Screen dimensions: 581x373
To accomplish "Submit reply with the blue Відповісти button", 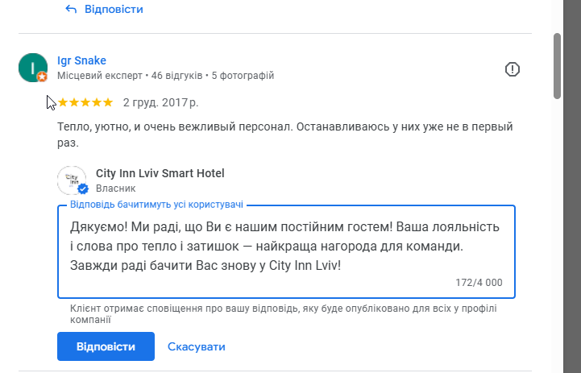I will 106,346.
